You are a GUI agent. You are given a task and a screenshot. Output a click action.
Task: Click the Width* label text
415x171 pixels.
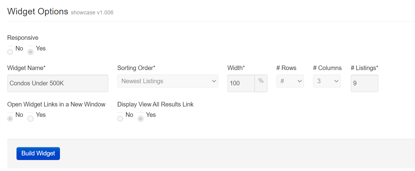click(236, 68)
